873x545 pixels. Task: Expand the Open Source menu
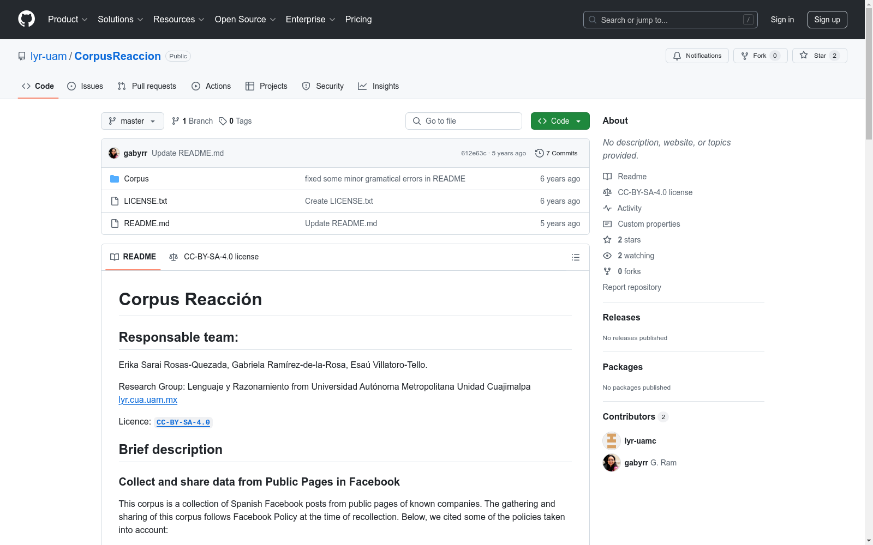click(246, 19)
